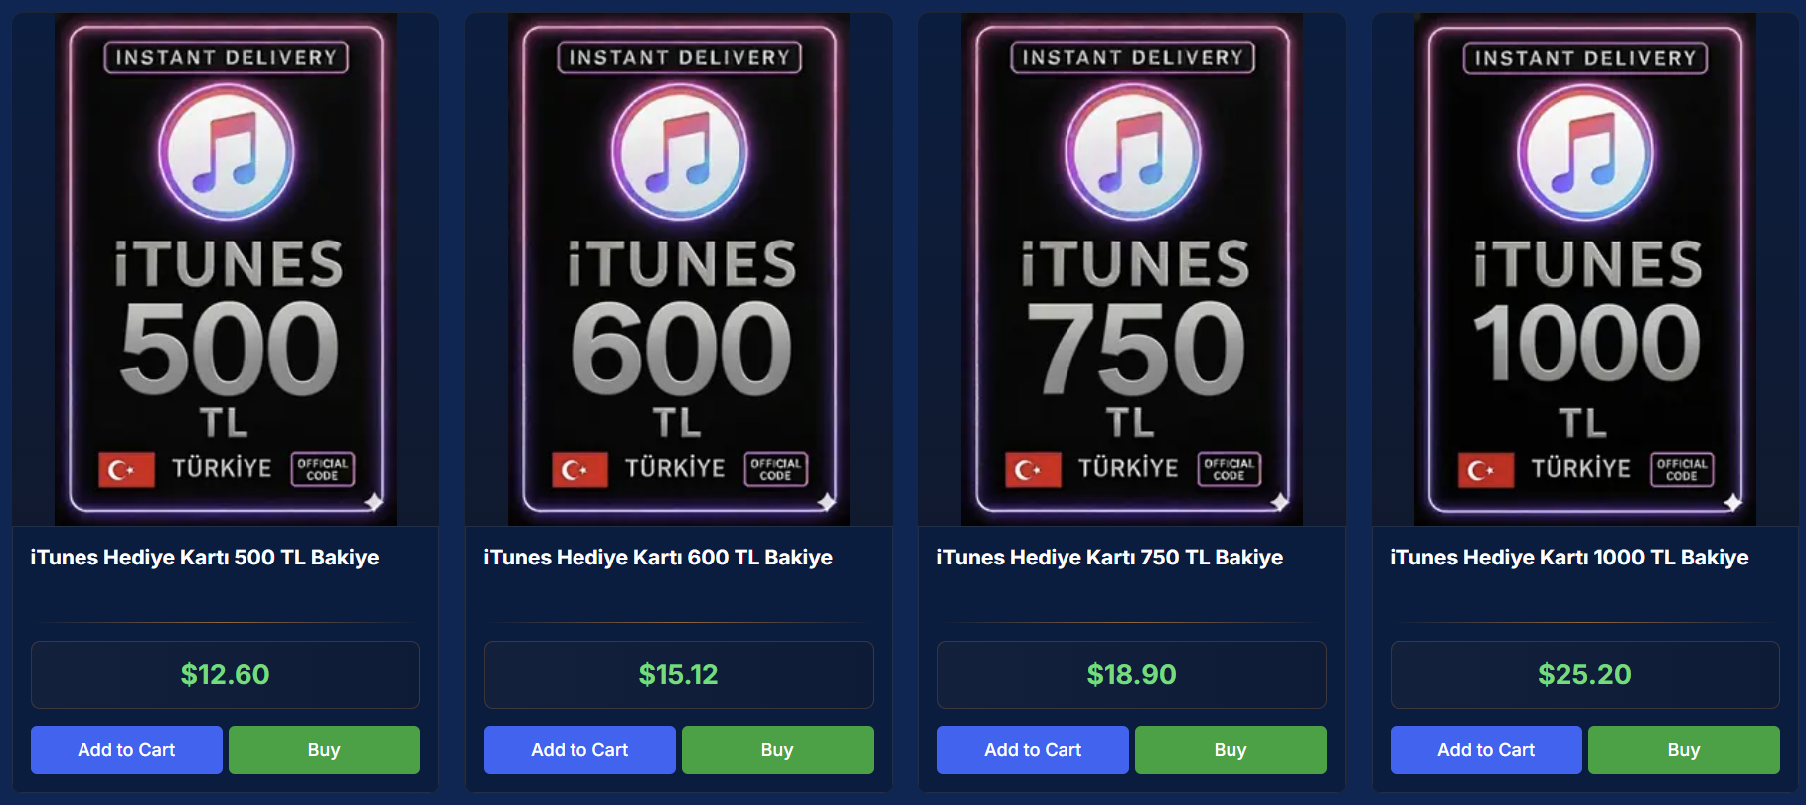The width and height of the screenshot is (1806, 805).
Task: Open iTunes Hediye Kartı 600 TL Bakiye title
Action: coord(658,558)
